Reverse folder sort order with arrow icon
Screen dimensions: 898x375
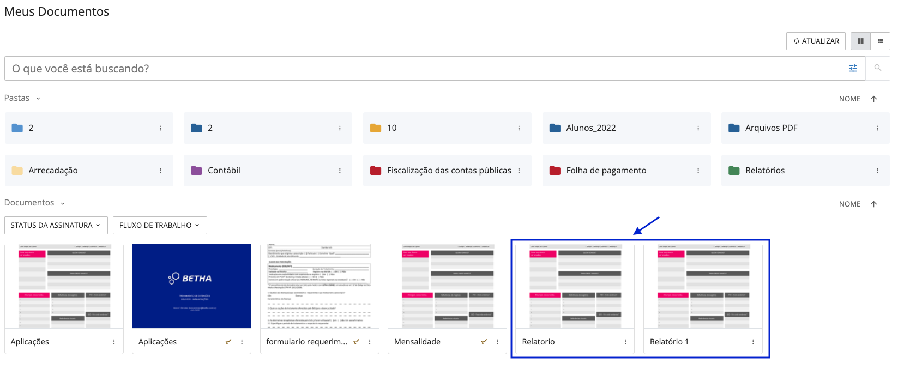(x=873, y=99)
